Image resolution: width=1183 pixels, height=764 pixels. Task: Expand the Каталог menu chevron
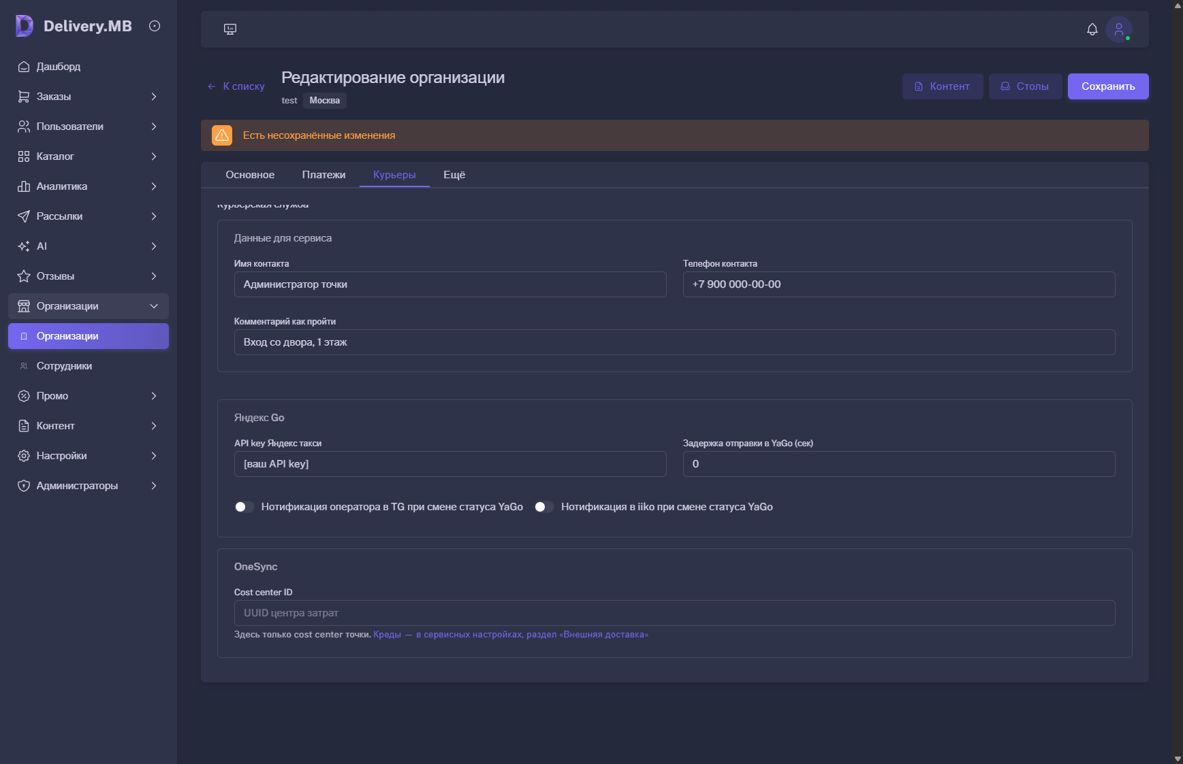coord(154,156)
